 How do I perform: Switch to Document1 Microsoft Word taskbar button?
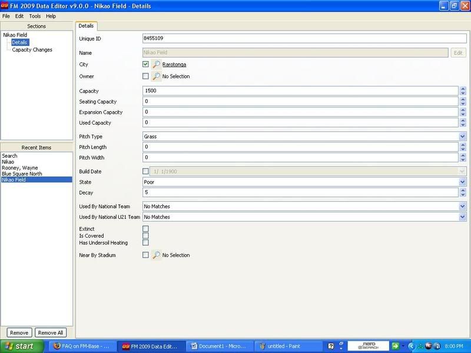[220, 347]
